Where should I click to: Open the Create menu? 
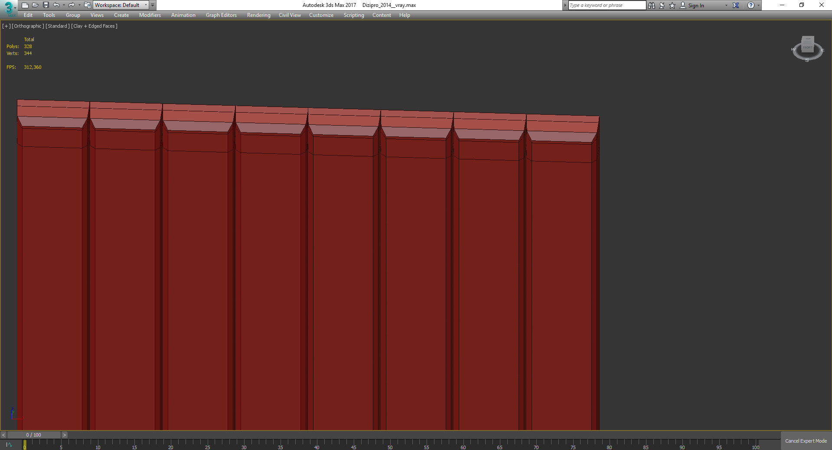[121, 15]
